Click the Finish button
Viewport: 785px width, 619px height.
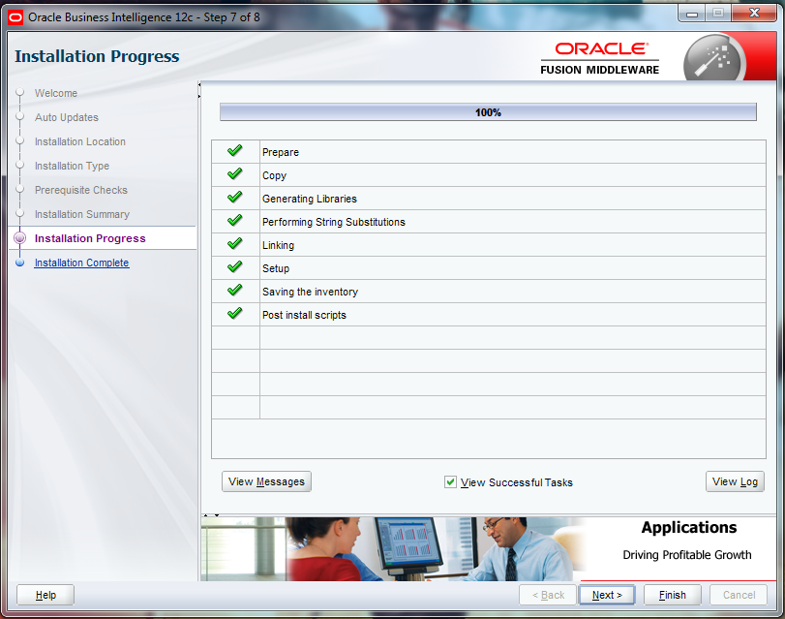pyautogui.click(x=673, y=595)
